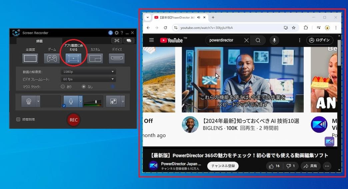348x189 pixels.
Task: Select the Game recording mode icon
Action: point(52,58)
